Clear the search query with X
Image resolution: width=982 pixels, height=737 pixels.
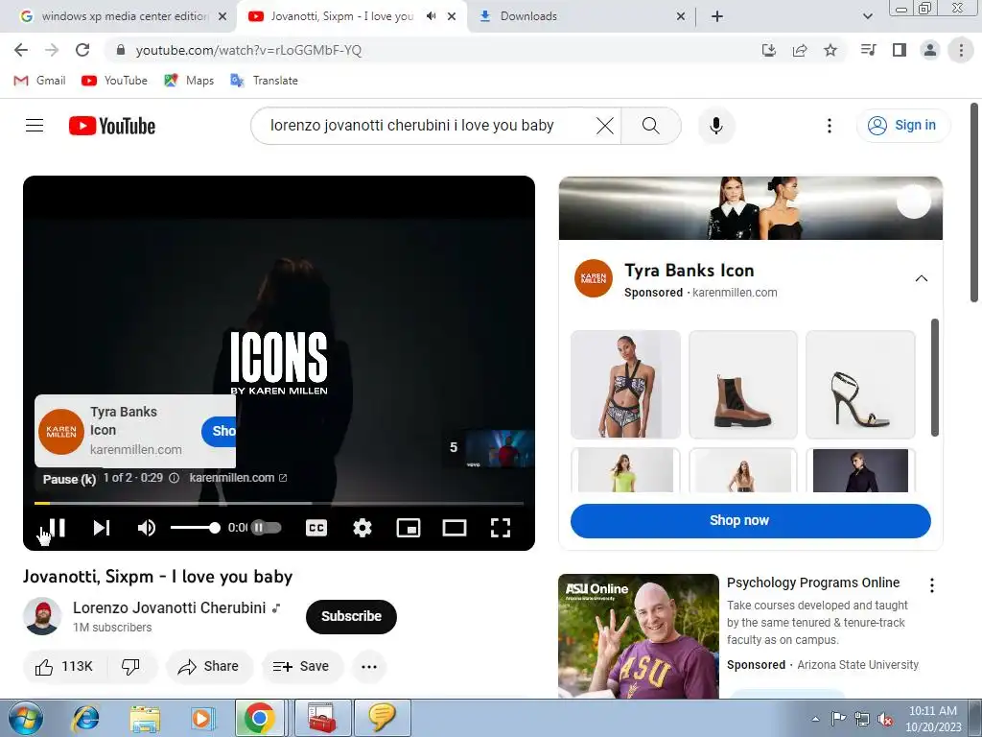pyautogui.click(x=605, y=126)
